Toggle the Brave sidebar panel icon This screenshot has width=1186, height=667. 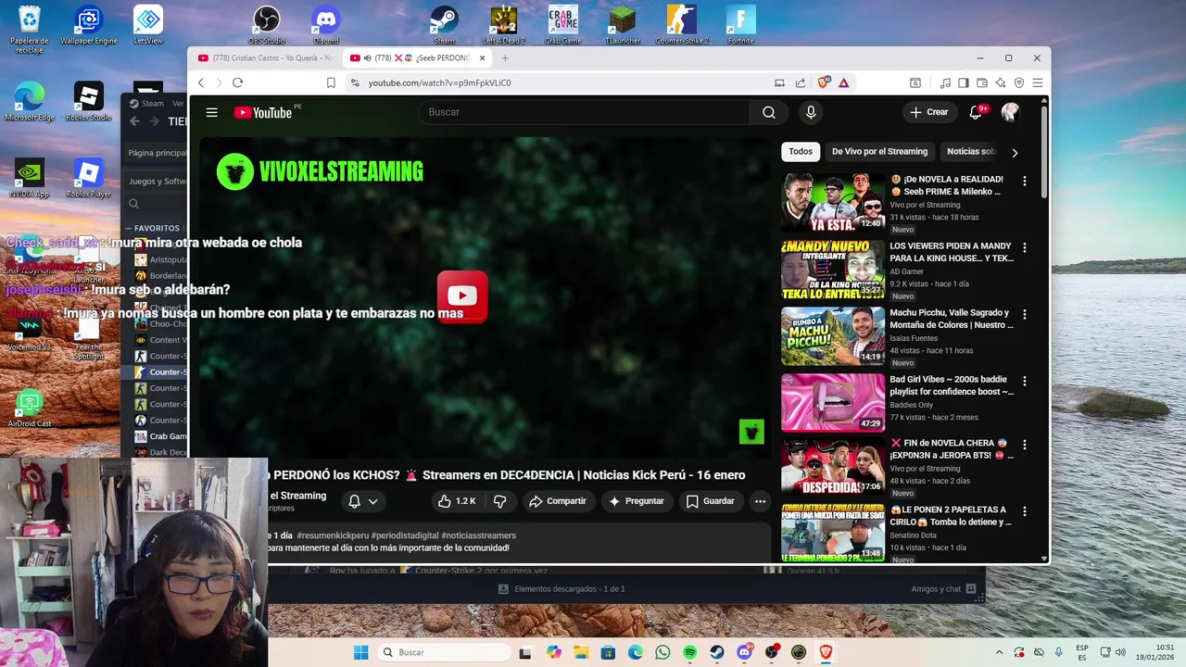(x=964, y=82)
